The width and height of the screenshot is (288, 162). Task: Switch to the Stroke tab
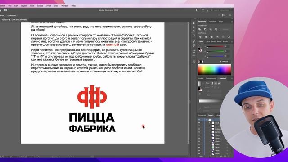tap(201, 78)
